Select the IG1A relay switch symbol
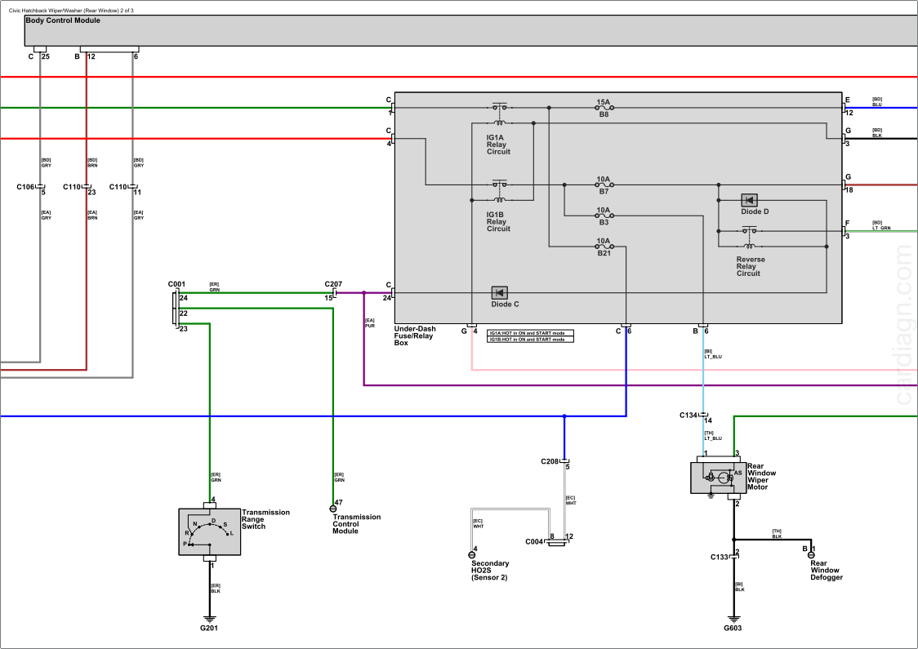The width and height of the screenshot is (918, 649). point(498,108)
